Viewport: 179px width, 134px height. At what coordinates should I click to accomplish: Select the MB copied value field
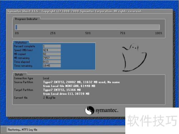point(52,54)
